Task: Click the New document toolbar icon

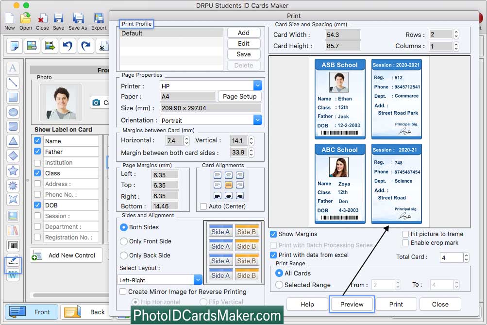Action: click(9, 21)
